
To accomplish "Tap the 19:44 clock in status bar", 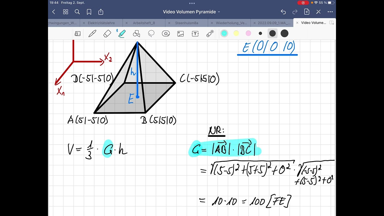I will click(x=54, y=3).
